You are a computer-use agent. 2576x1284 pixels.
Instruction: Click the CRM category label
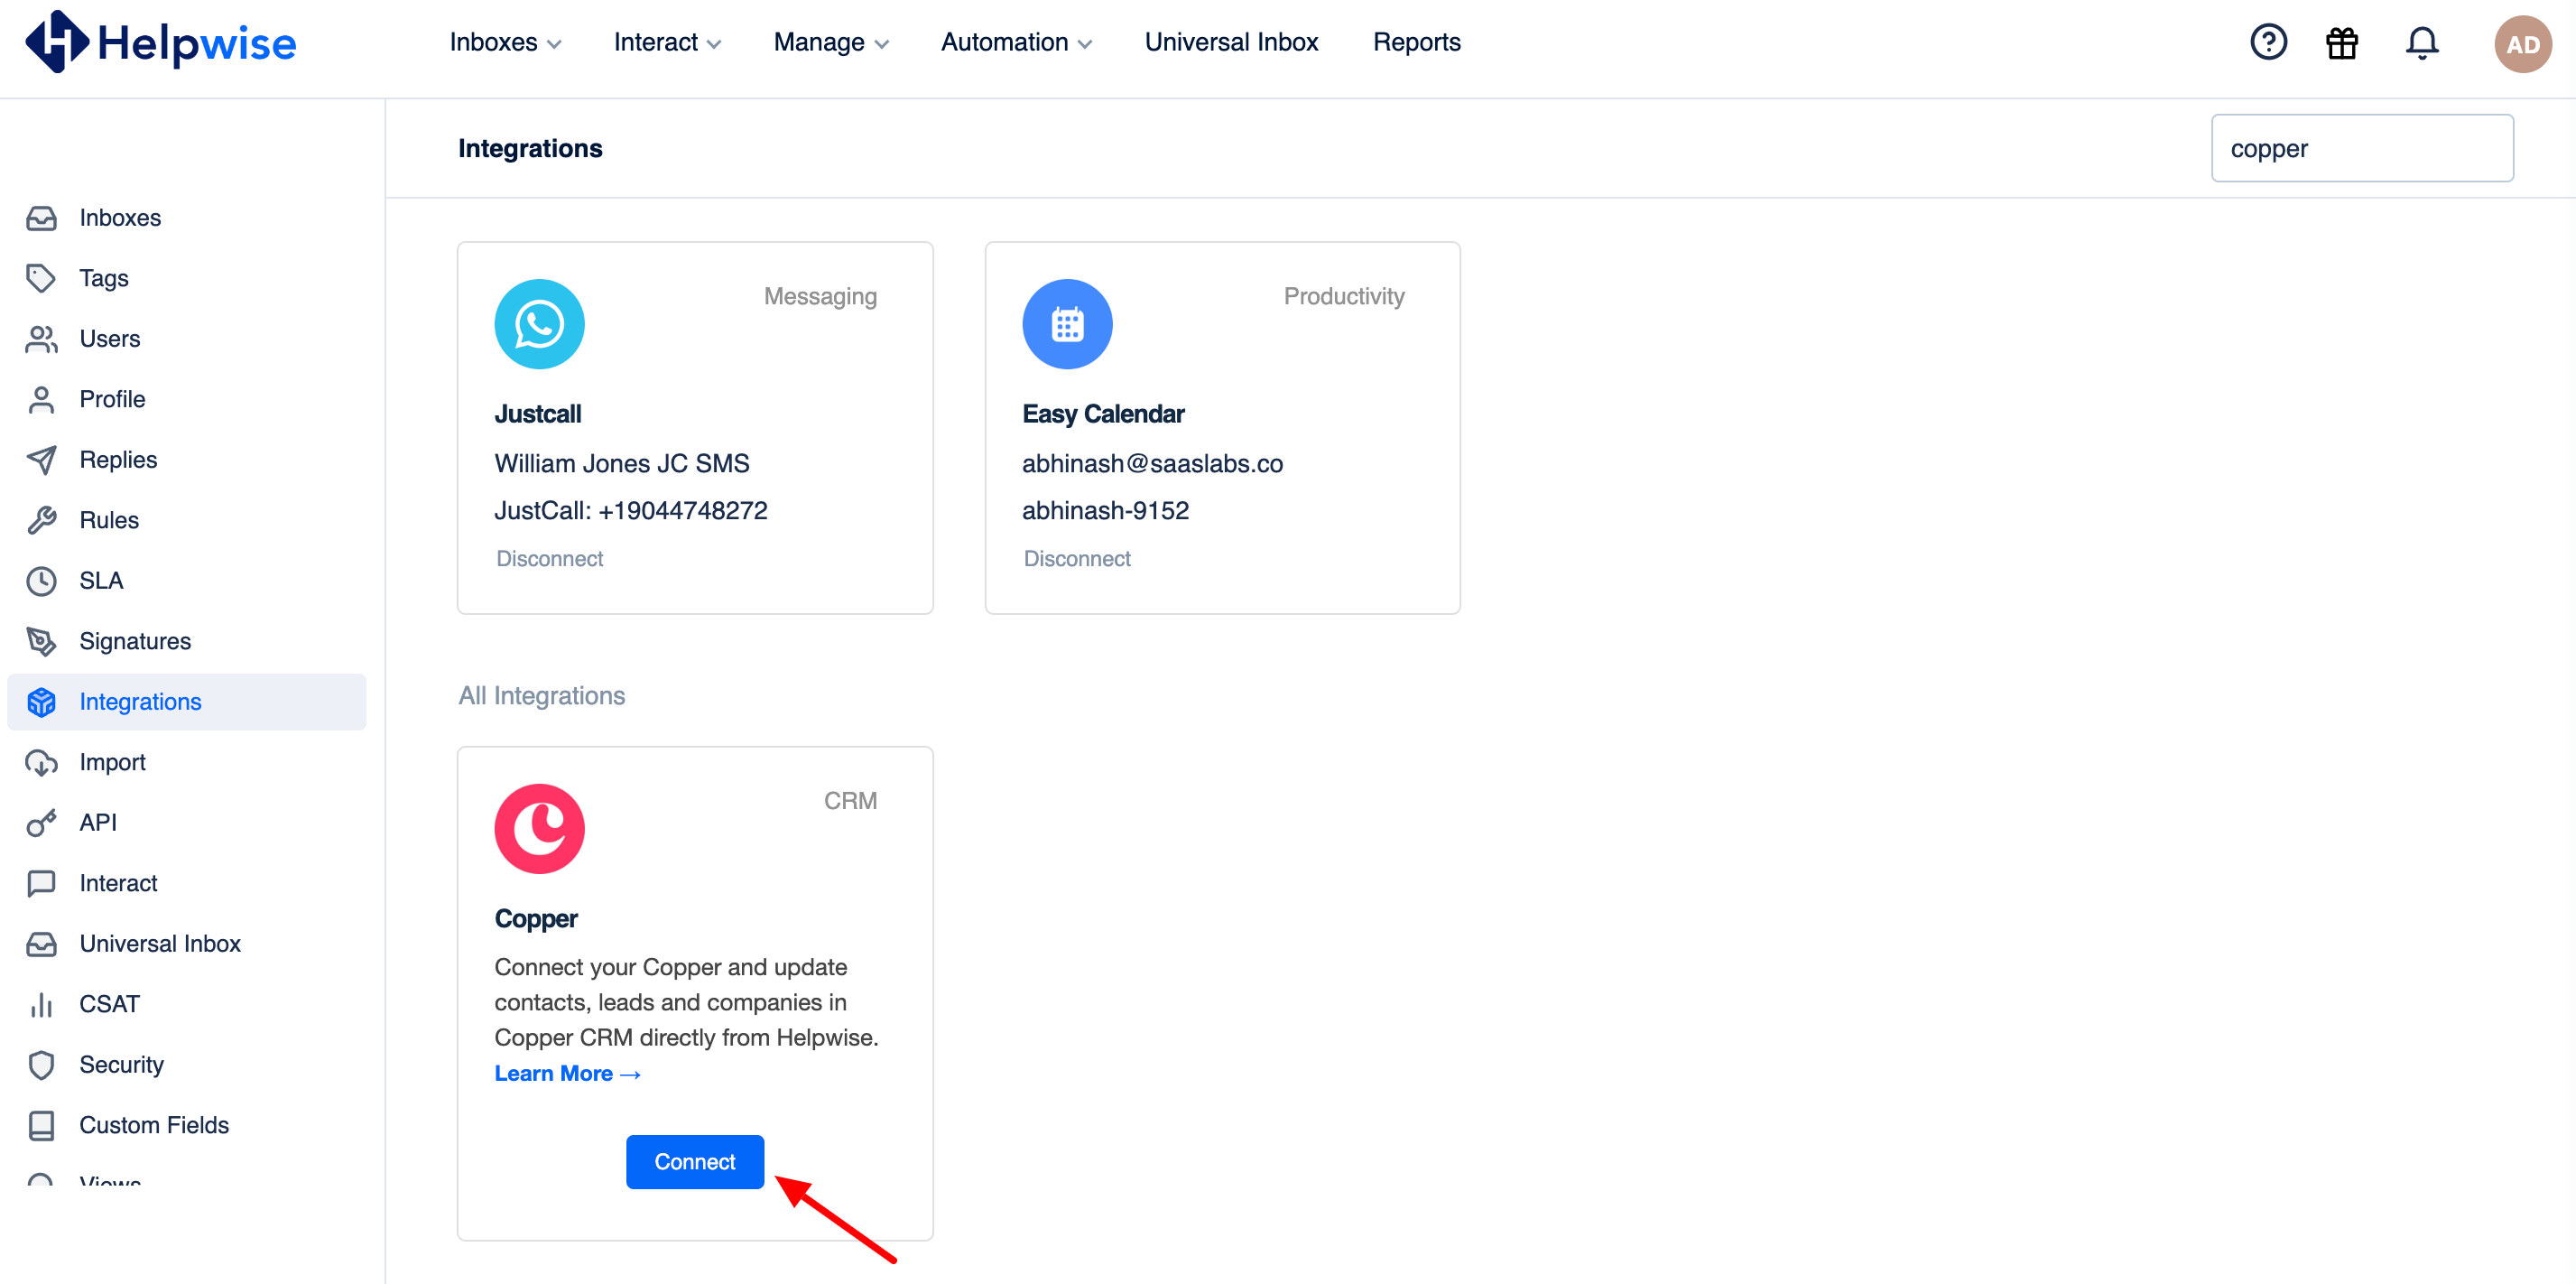pos(850,801)
